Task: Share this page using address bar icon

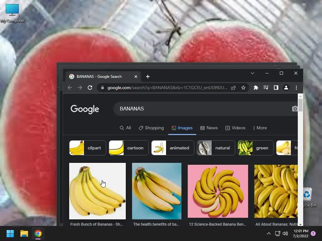Action: pyautogui.click(x=233, y=88)
